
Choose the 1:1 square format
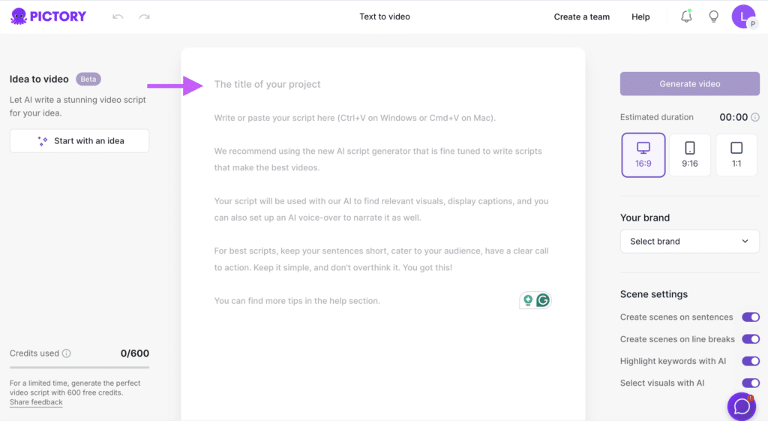tap(736, 155)
